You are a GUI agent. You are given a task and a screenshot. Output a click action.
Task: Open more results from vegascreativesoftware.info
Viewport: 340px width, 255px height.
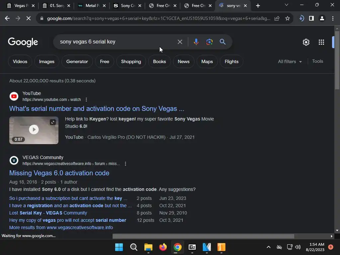coord(61,227)
